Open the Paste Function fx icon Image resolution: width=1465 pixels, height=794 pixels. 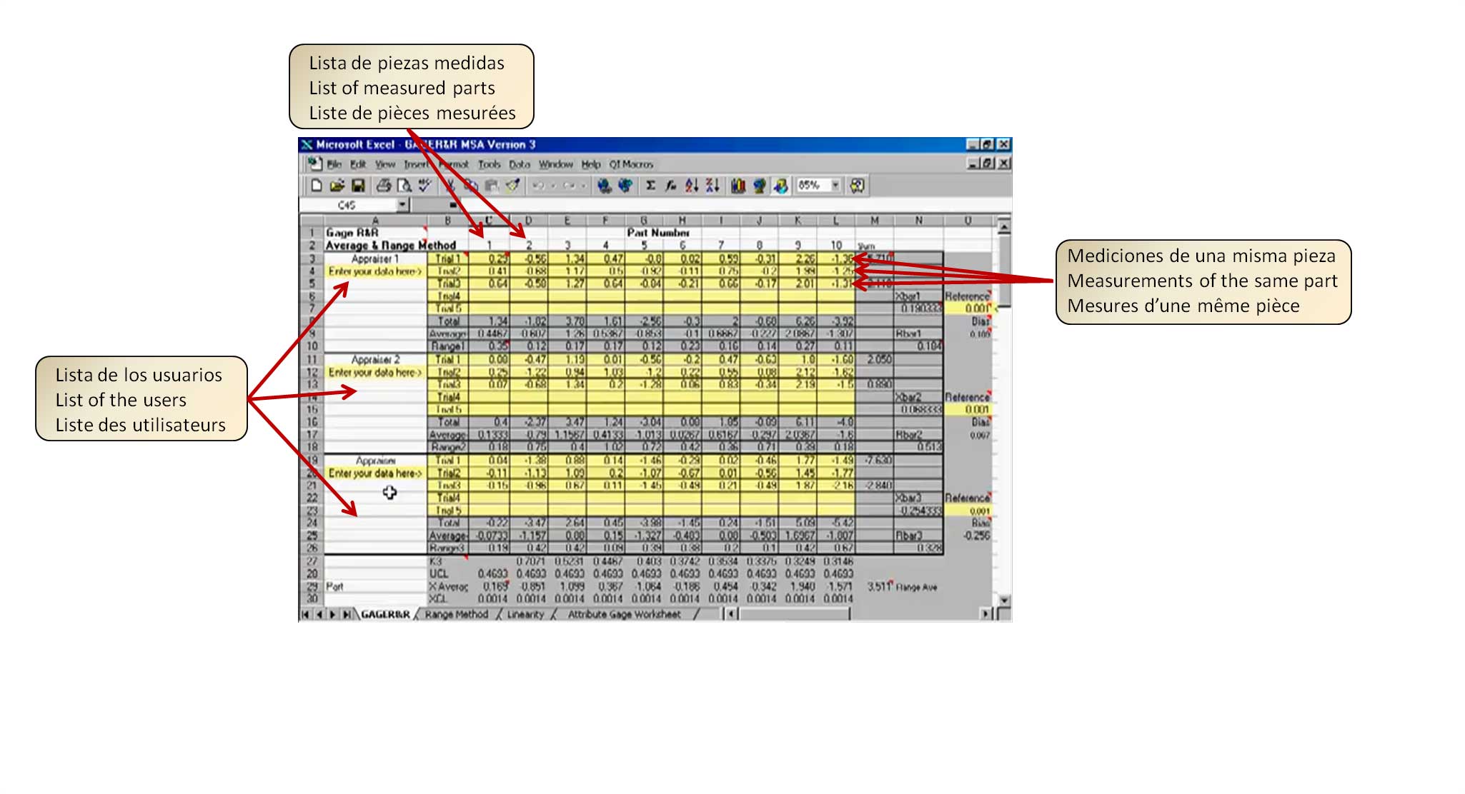[670, 186]
